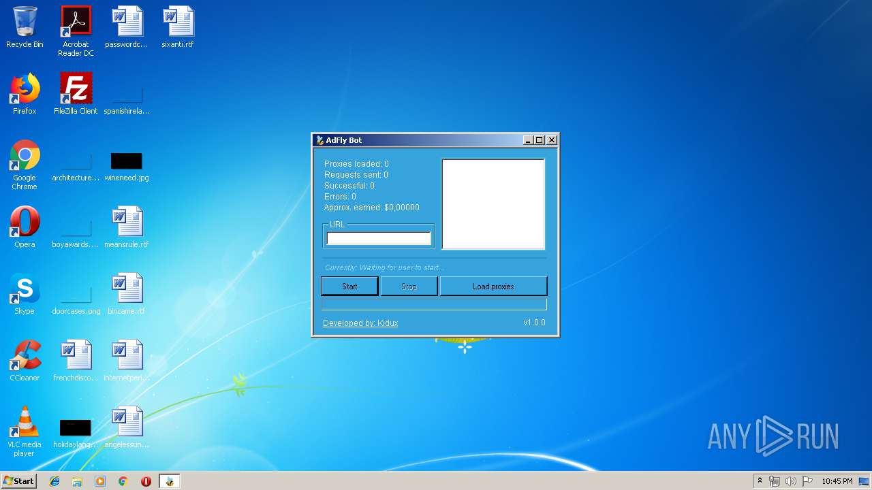Viewport: 872px width, 490px height.
Task: Open the Developed by: Kidux link
Action: 360,323
